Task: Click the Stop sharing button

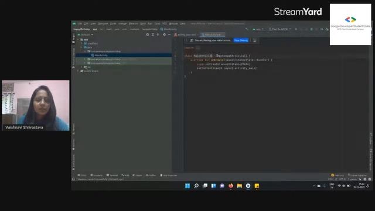Action: coord(241,40)
